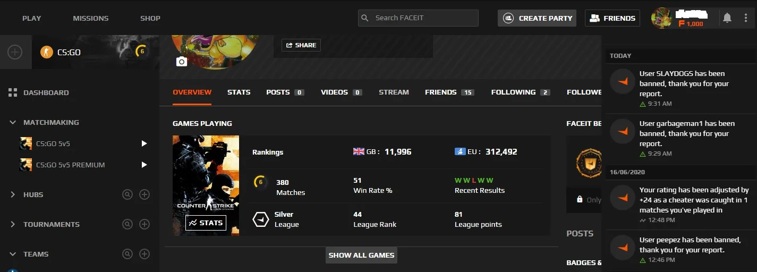Click the EU ranking flag icon
Viewport: 757px width, 272px height.
(460, 151)
